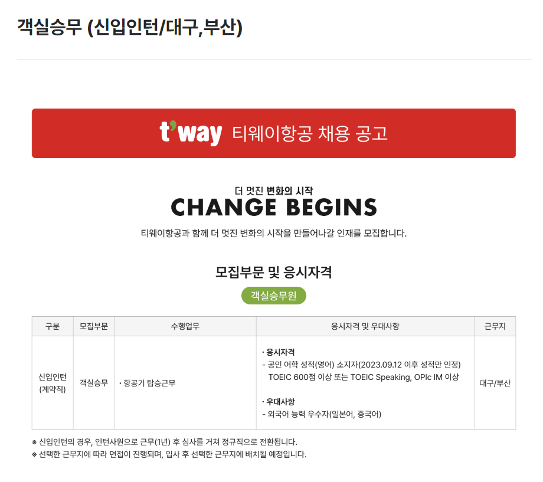Click the 모집부문 column header
The height and width of the screenshot is (482, 543).
coord(94,326)
